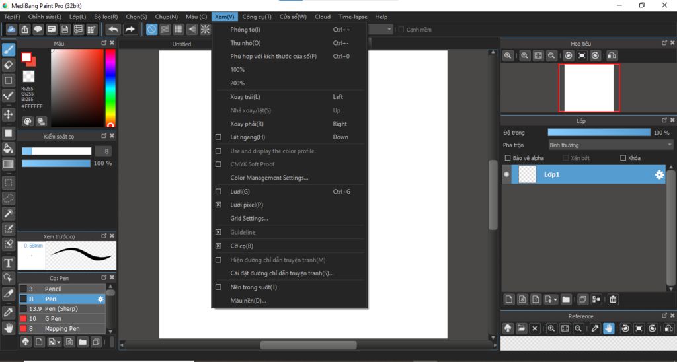
Task: Open the Time-lapse menu
Action: pos(353,17)
